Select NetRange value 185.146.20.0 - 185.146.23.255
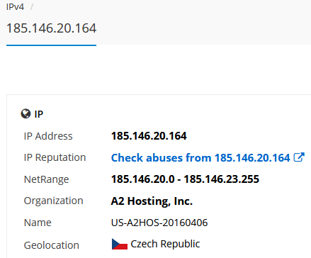311x258 pixels. [x=185, y=179]
